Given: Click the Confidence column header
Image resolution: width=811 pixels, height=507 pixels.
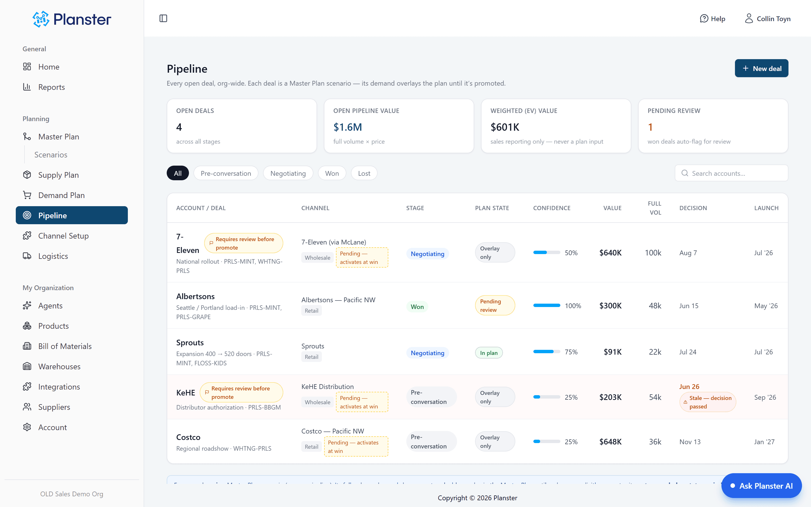Looking at the screenshot, I should (552, 208).
